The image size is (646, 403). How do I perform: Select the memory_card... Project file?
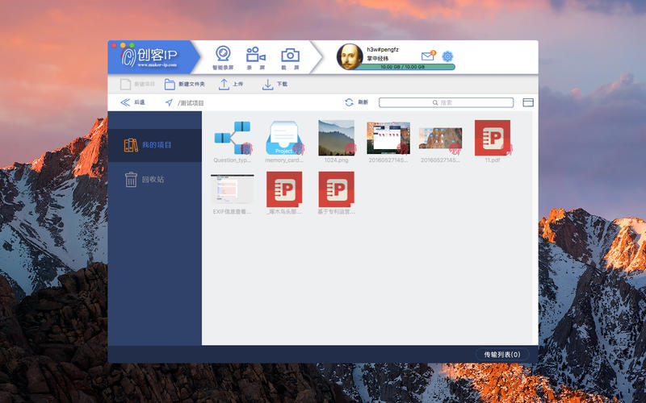284,142
